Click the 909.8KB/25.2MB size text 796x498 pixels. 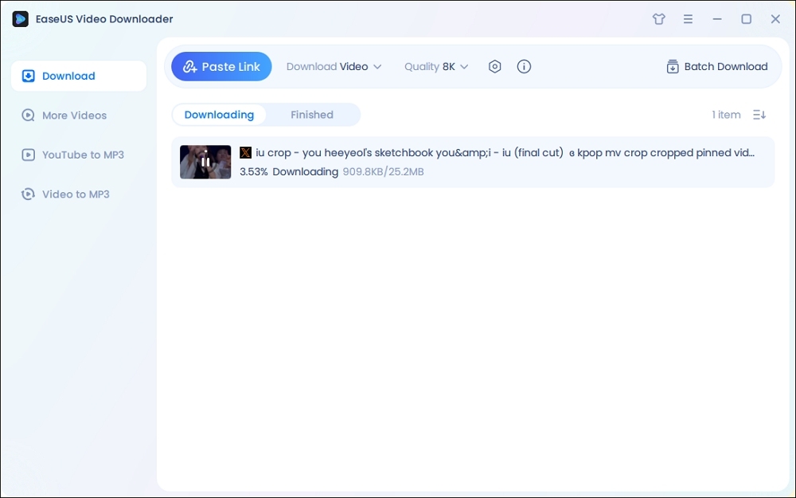pyautogui.click(x=384, y=172)
